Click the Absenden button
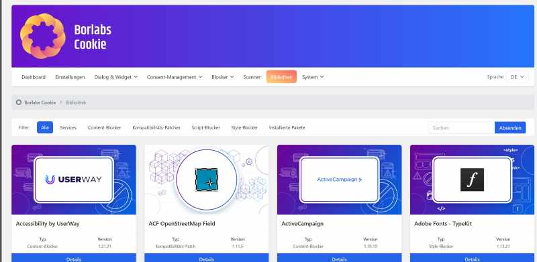This screenshot has width=537, height=262. coord(510,127)
